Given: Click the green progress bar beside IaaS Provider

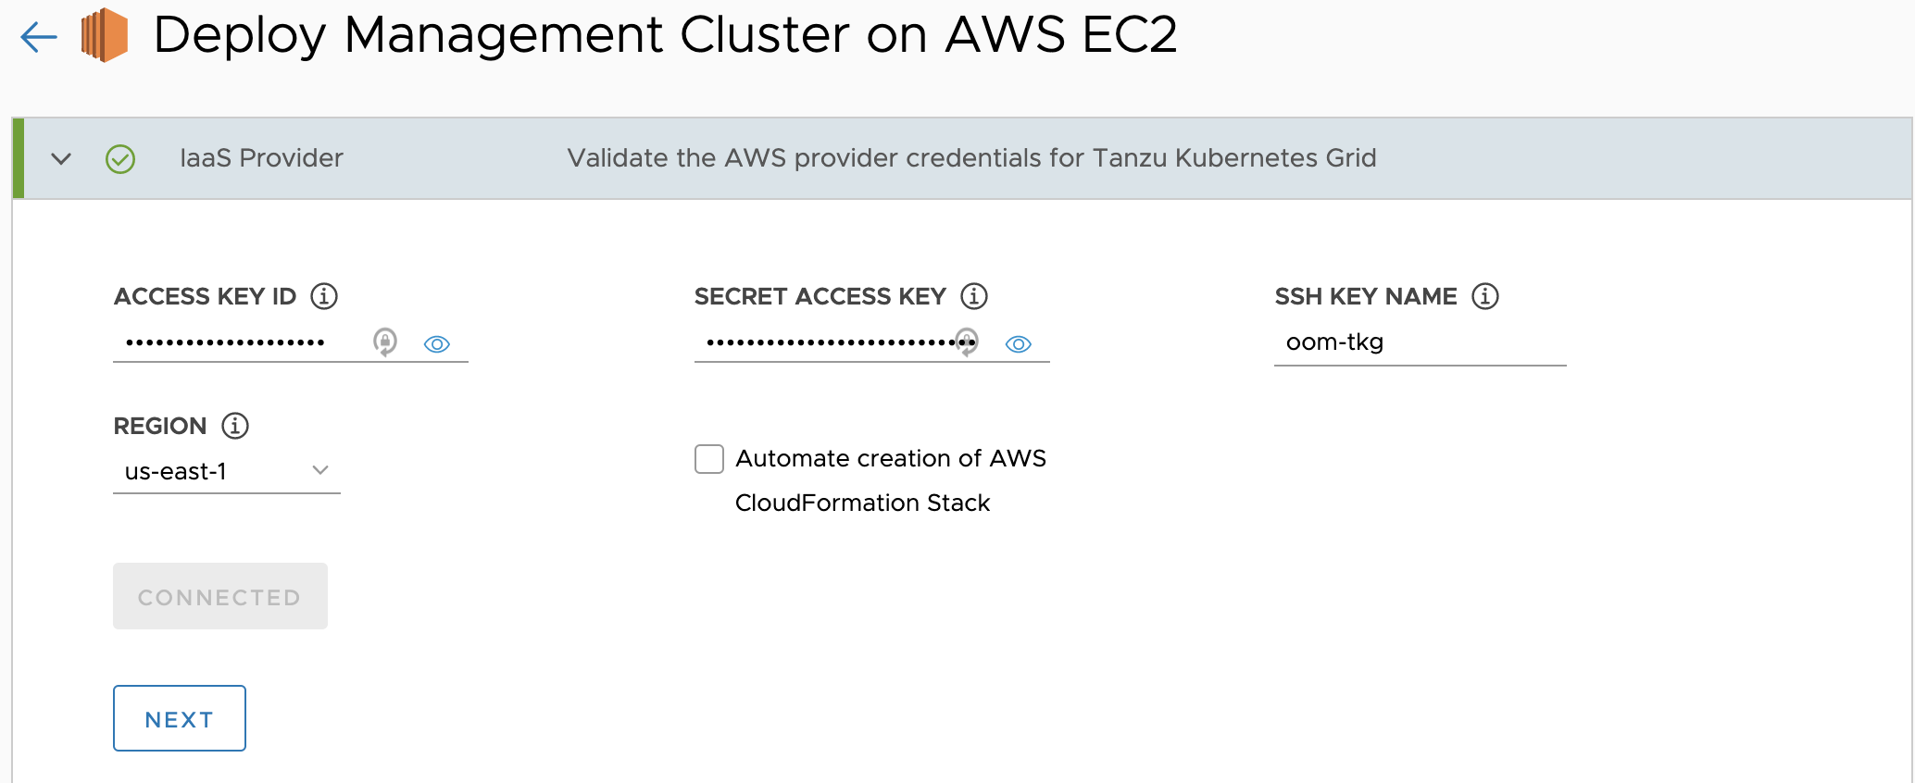Looking at the screenshot, I should (x=18, y=158).
